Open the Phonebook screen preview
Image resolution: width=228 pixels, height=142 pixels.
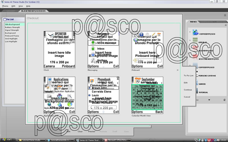click(x=103, y=95)
